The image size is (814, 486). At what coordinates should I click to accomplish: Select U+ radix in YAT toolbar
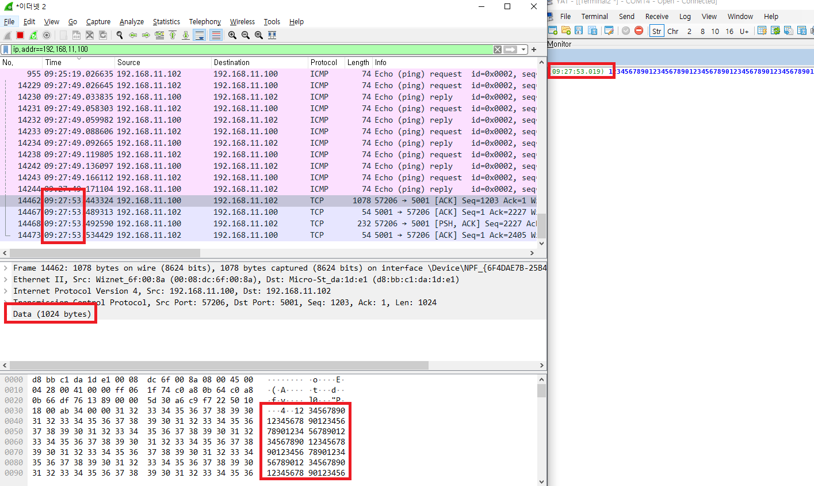744,31
